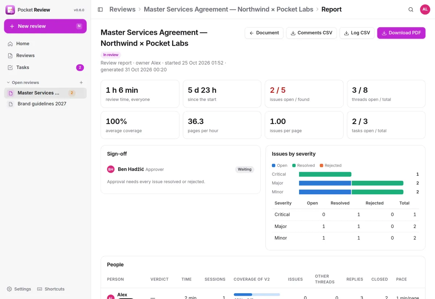Click Download PDF button

click(x=401, y=33)
